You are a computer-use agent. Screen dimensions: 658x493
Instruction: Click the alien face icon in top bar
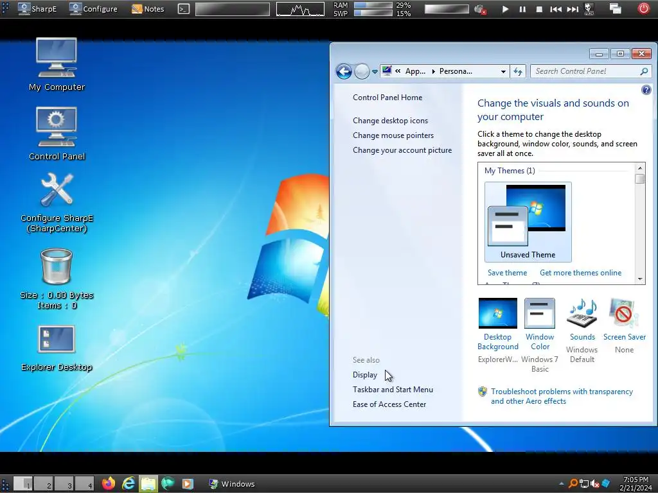tap(589, 9)
